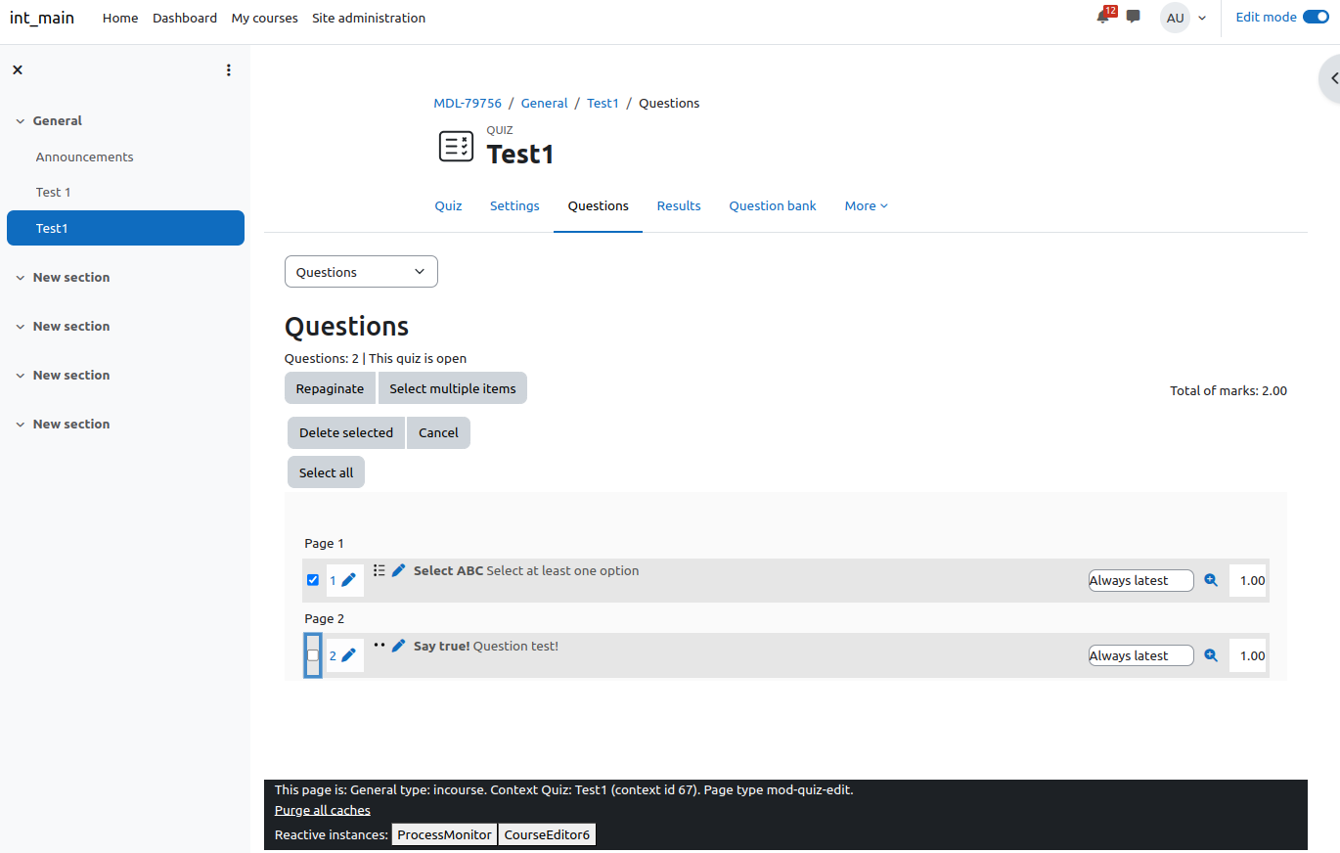This screenshot has height=853, width=1340.
Task: Click the CourseEditor6 reactive instance button
Action: pos(547,834)
